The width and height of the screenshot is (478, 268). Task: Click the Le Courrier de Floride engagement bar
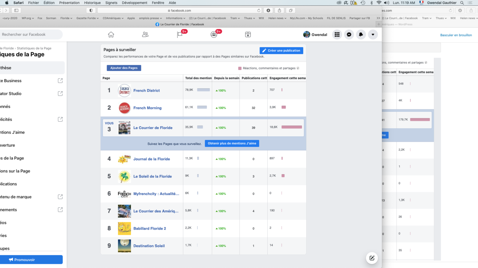(x=292, y=127)
